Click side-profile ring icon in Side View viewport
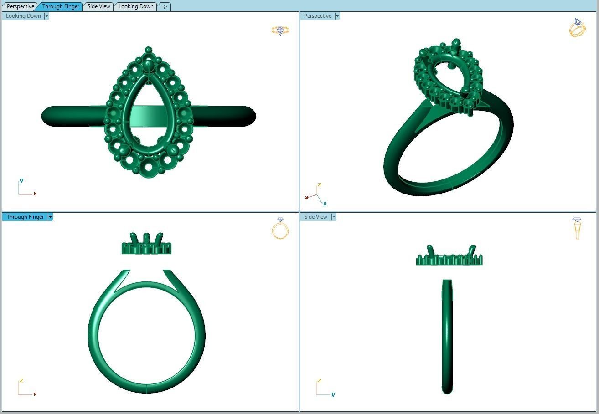Image resolution: width=599 pixels, height=414 pixels. pyautogui.click(x=577, y=229)
